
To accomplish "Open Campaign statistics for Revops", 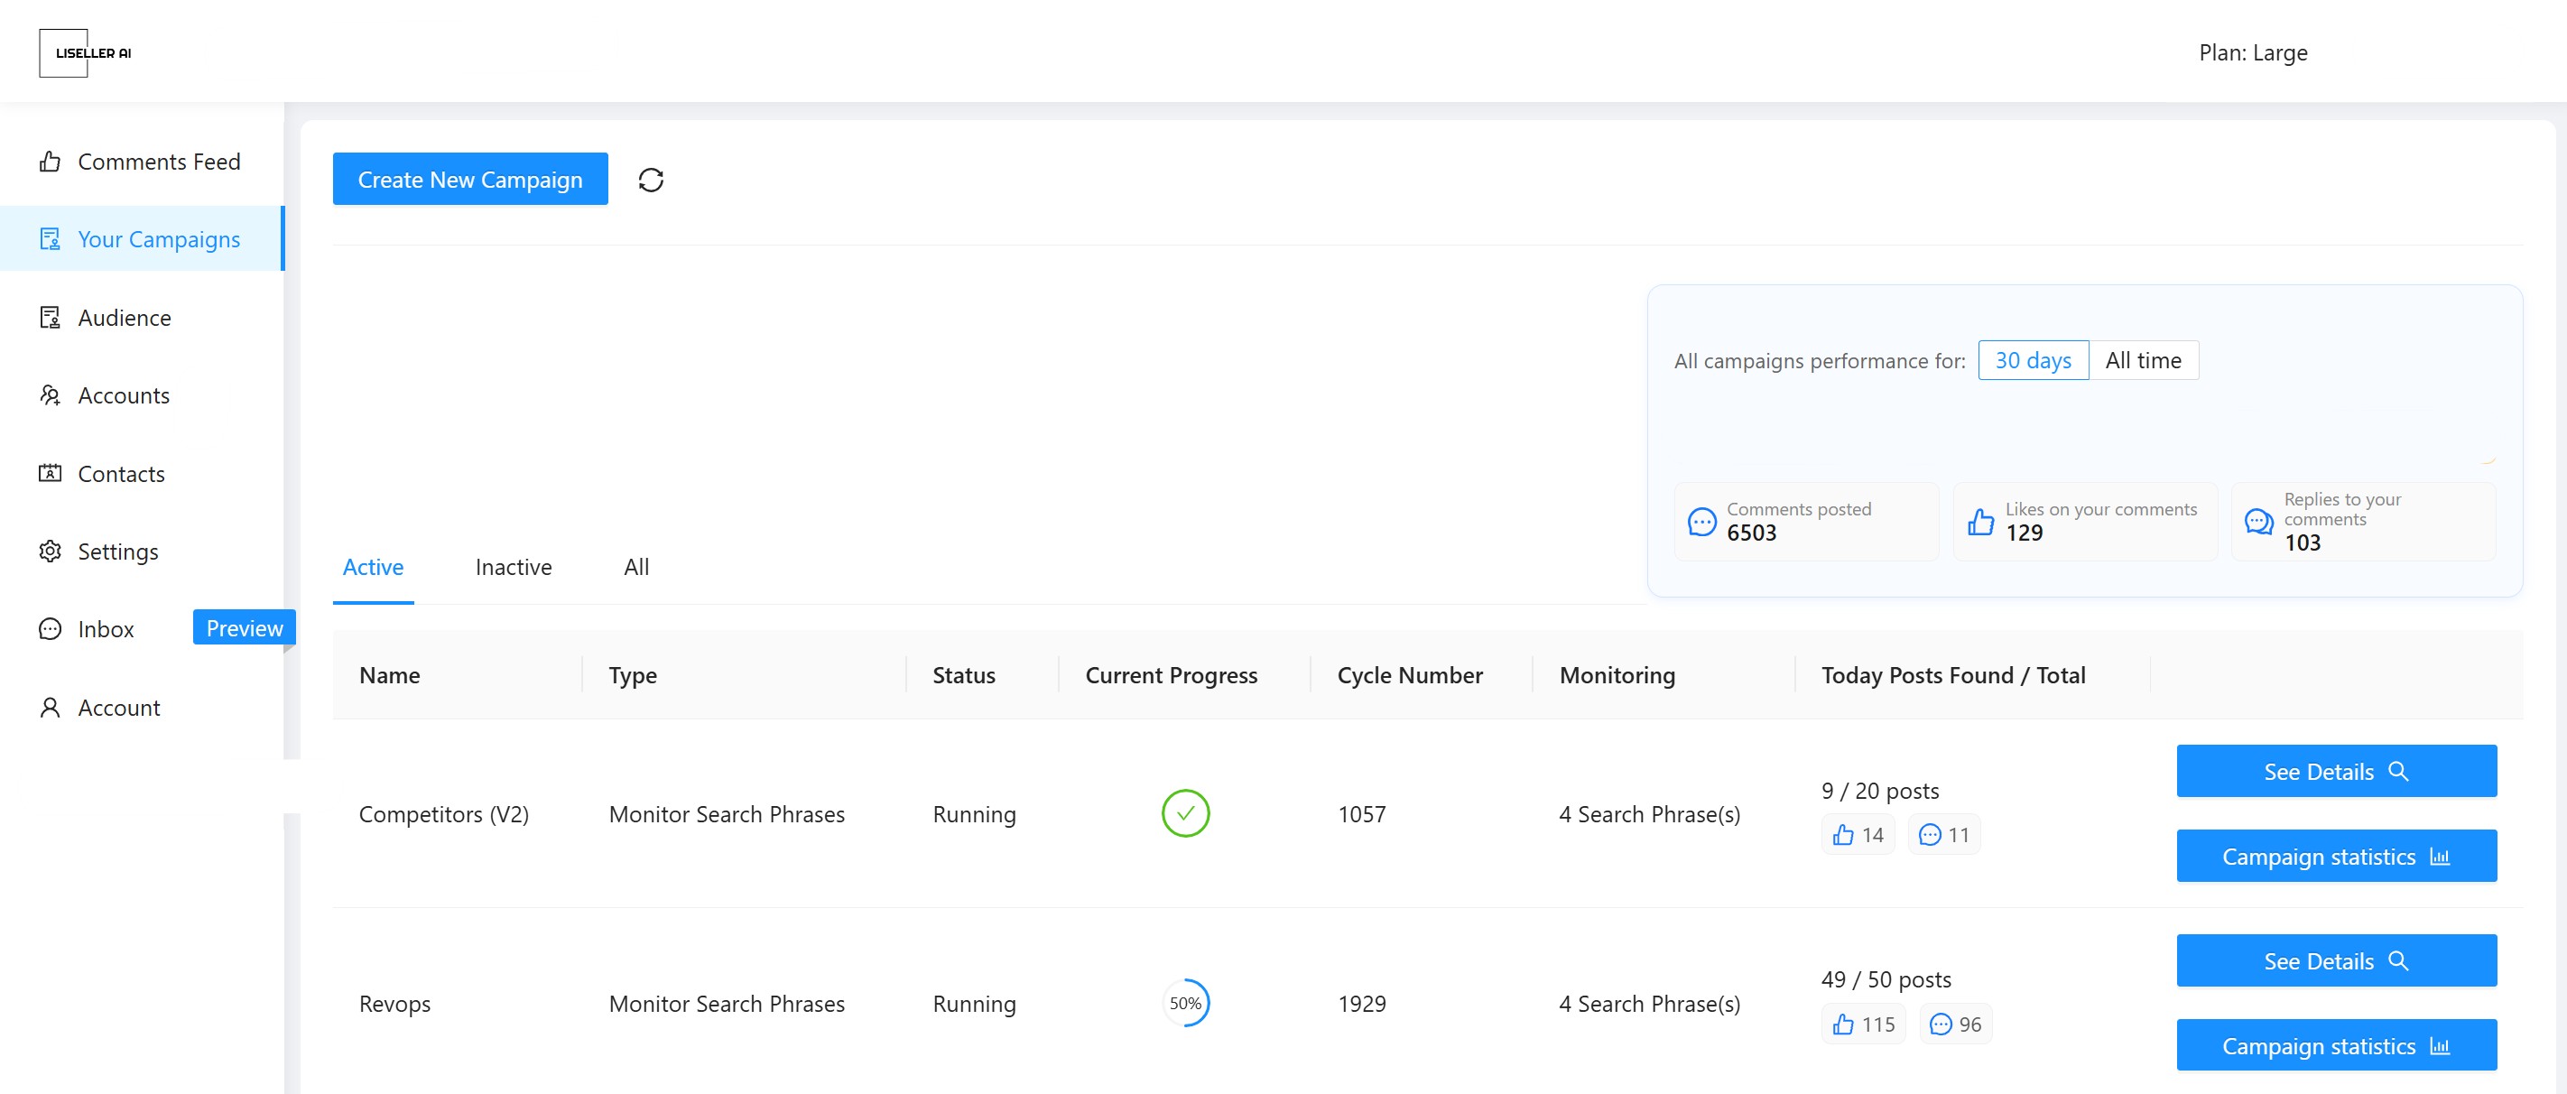I will [x=2335, y=1045].
